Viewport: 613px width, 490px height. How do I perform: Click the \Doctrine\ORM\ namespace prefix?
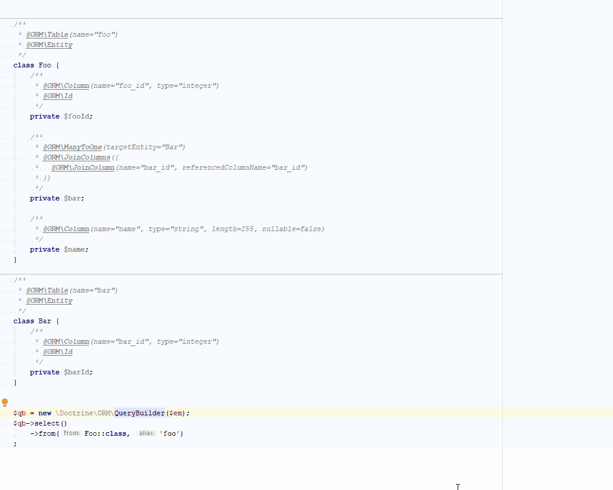point(85,413)
